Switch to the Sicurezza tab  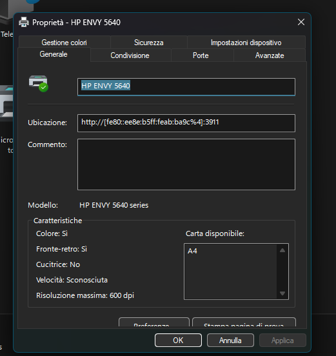pos(149,43)
